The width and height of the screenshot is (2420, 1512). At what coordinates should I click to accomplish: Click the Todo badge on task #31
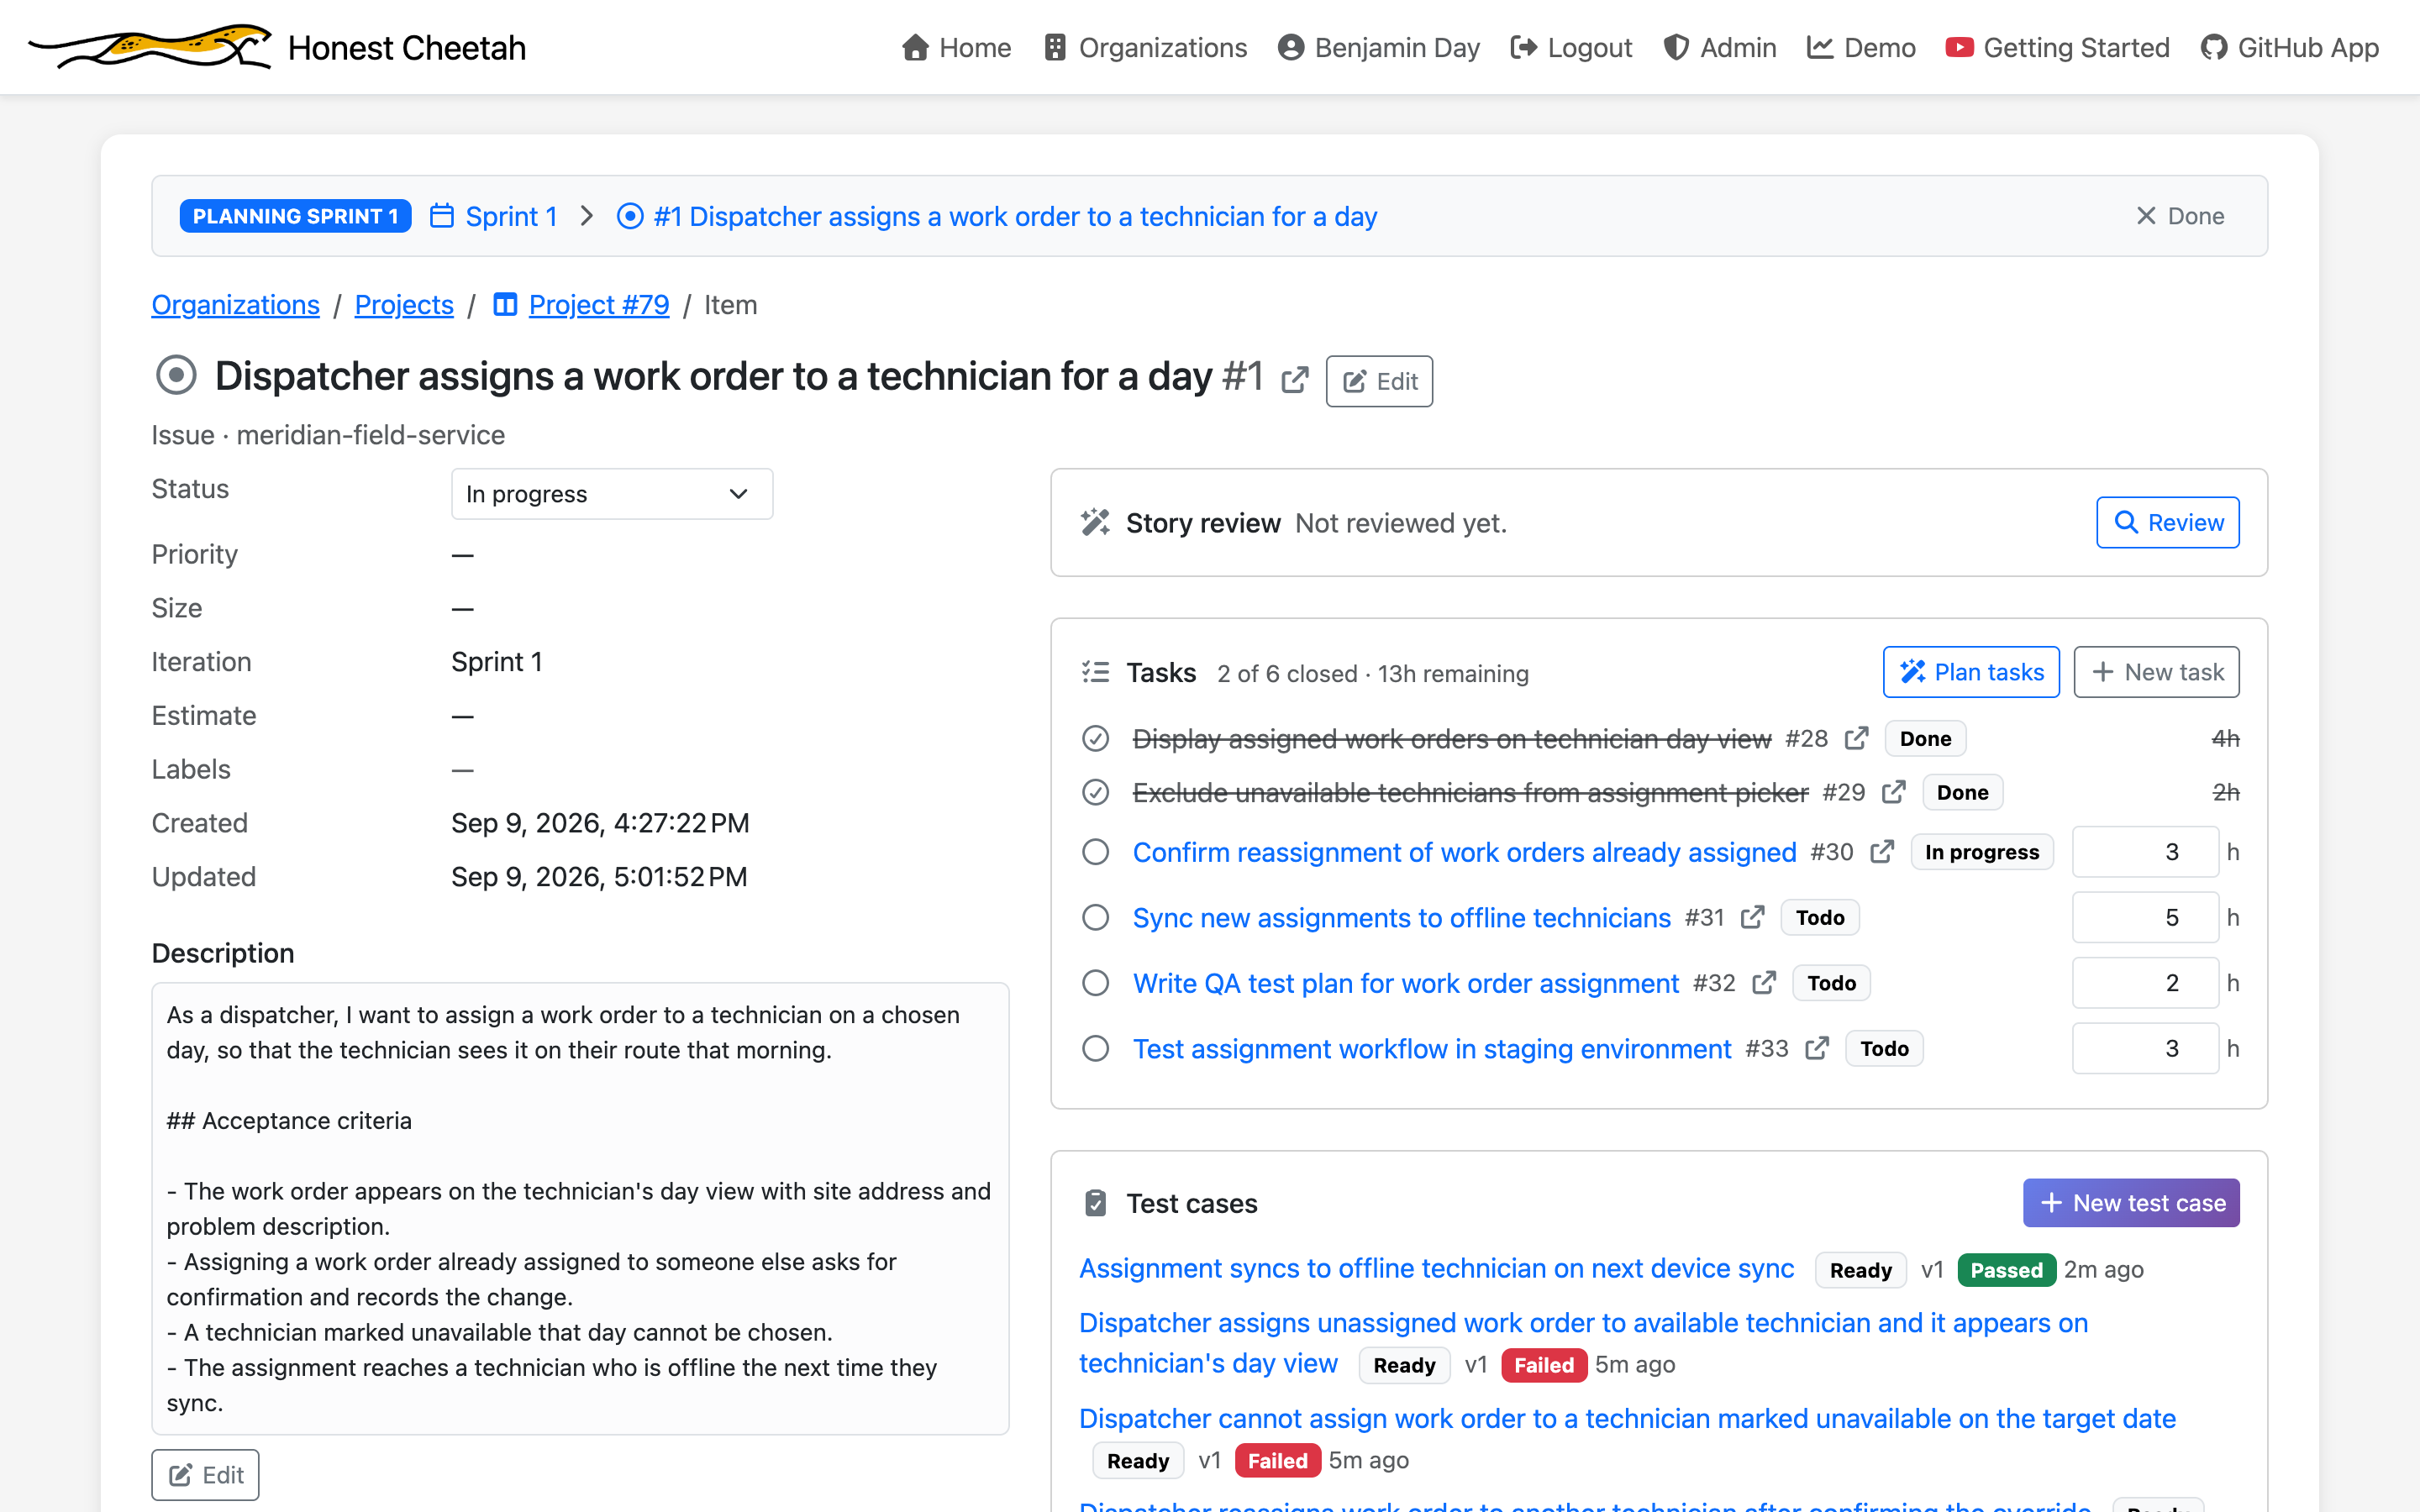point(1819,917)
